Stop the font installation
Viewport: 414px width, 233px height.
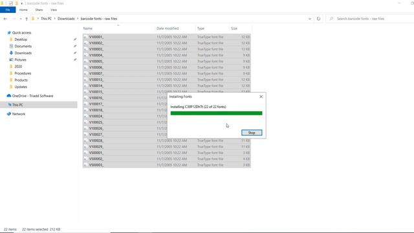pos(252,133)
